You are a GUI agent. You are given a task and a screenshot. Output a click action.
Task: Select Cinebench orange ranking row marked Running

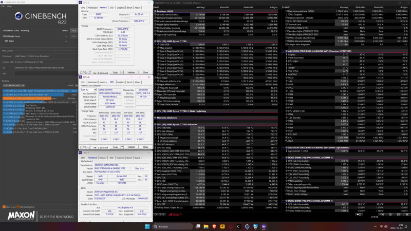pos(40,99)
